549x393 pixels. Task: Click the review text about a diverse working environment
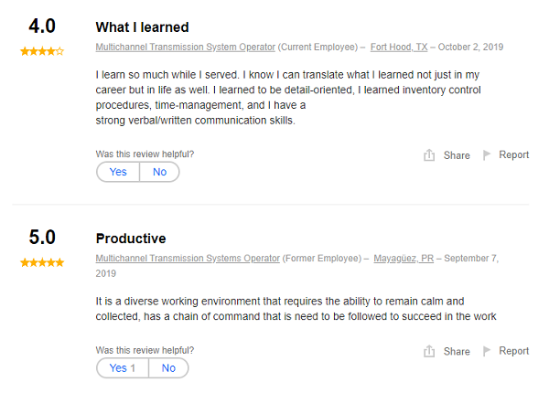click(x=295, y=309)
